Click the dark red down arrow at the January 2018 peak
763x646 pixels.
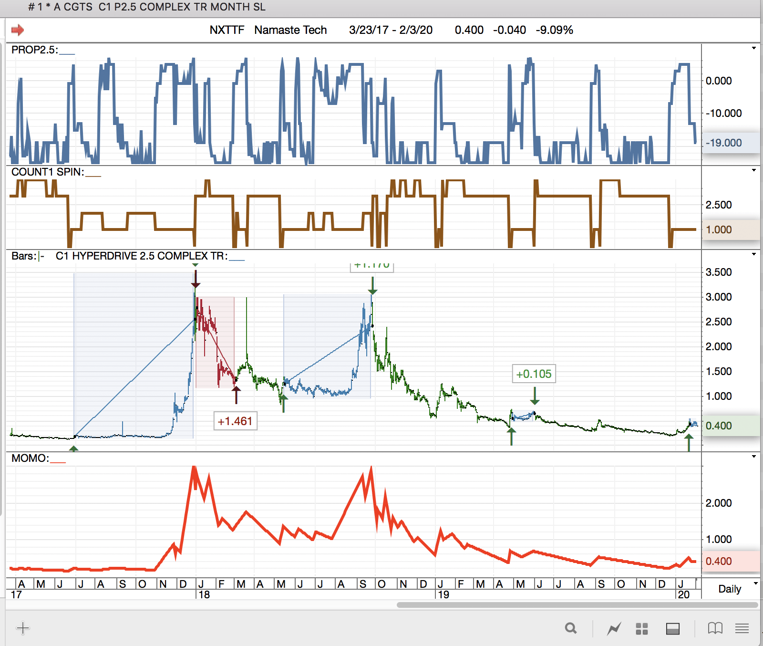pyautogui.click(x=196, y=279)
